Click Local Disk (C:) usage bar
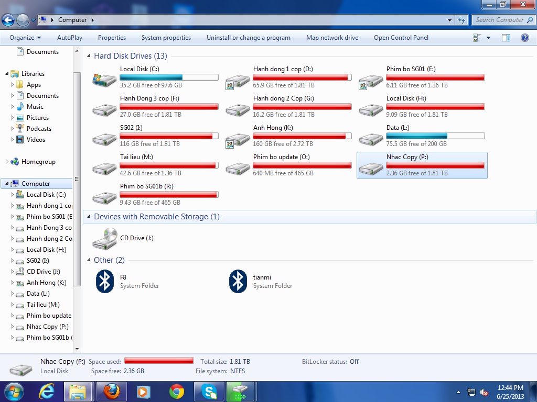 pyautogui.click(x=169, y=77)
